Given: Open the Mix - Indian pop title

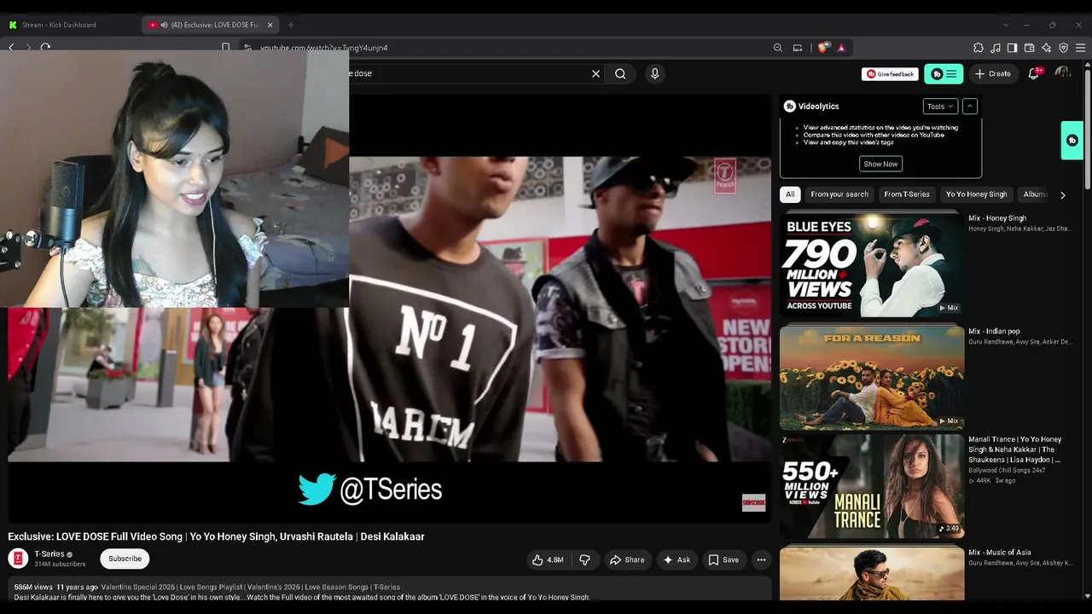Looking at the screenshot, I should pos(994,332).
